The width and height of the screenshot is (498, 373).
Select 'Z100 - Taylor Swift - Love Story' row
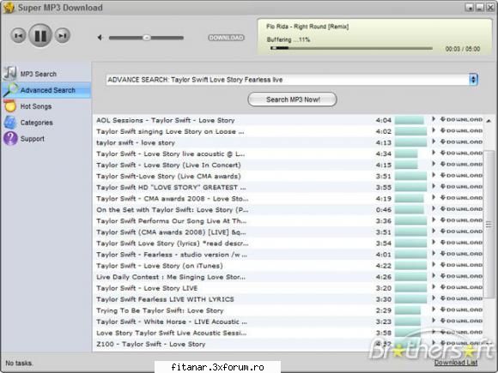pos(288,344)
